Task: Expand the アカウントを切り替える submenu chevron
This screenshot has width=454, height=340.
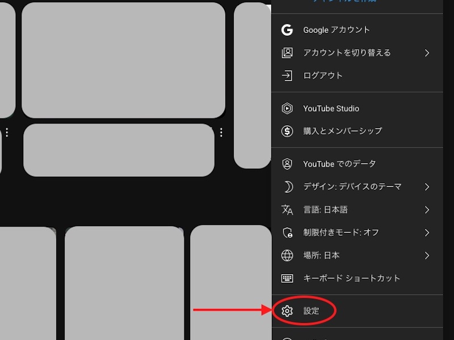Action: click(427, 53)
